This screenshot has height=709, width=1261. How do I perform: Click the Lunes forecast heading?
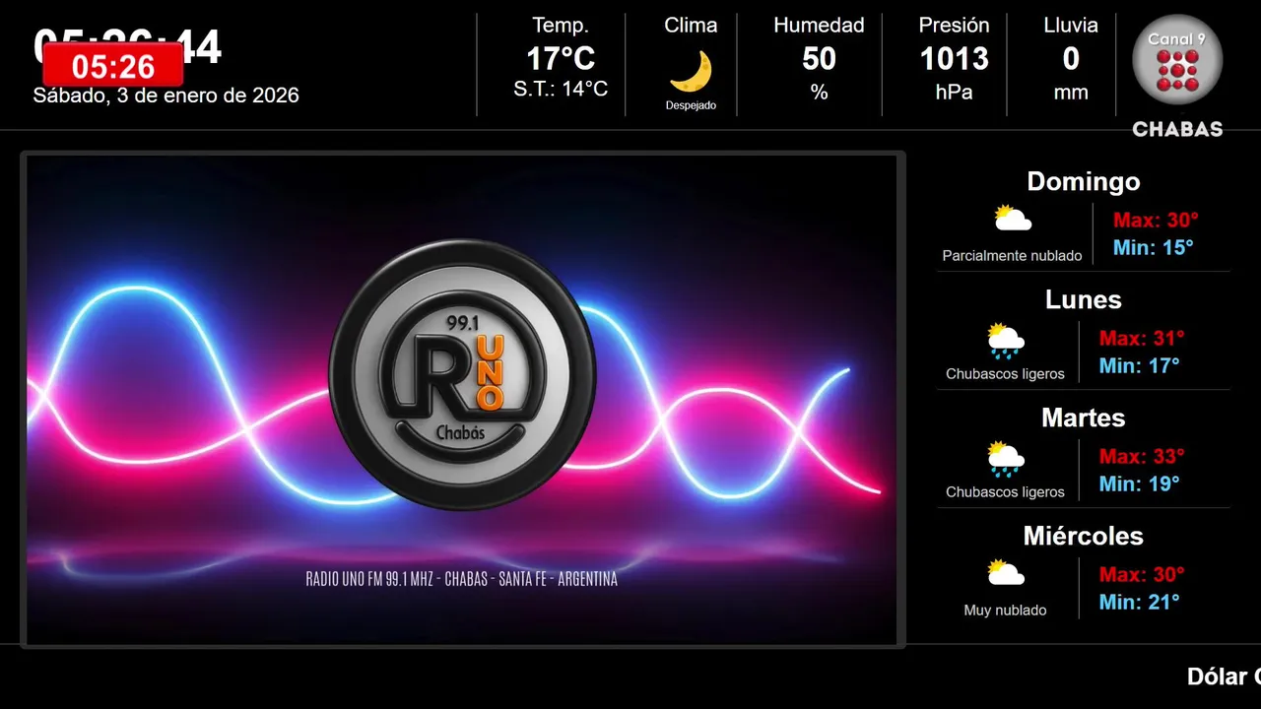click(x=1084, y=299)
